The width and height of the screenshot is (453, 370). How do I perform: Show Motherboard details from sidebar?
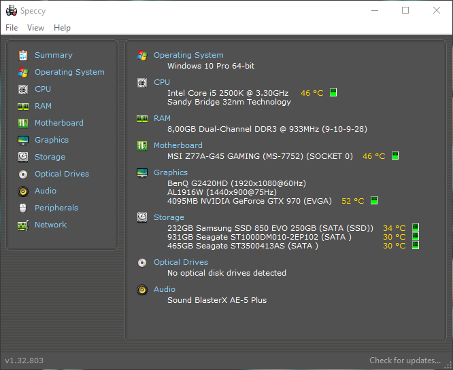pos(59,123)
